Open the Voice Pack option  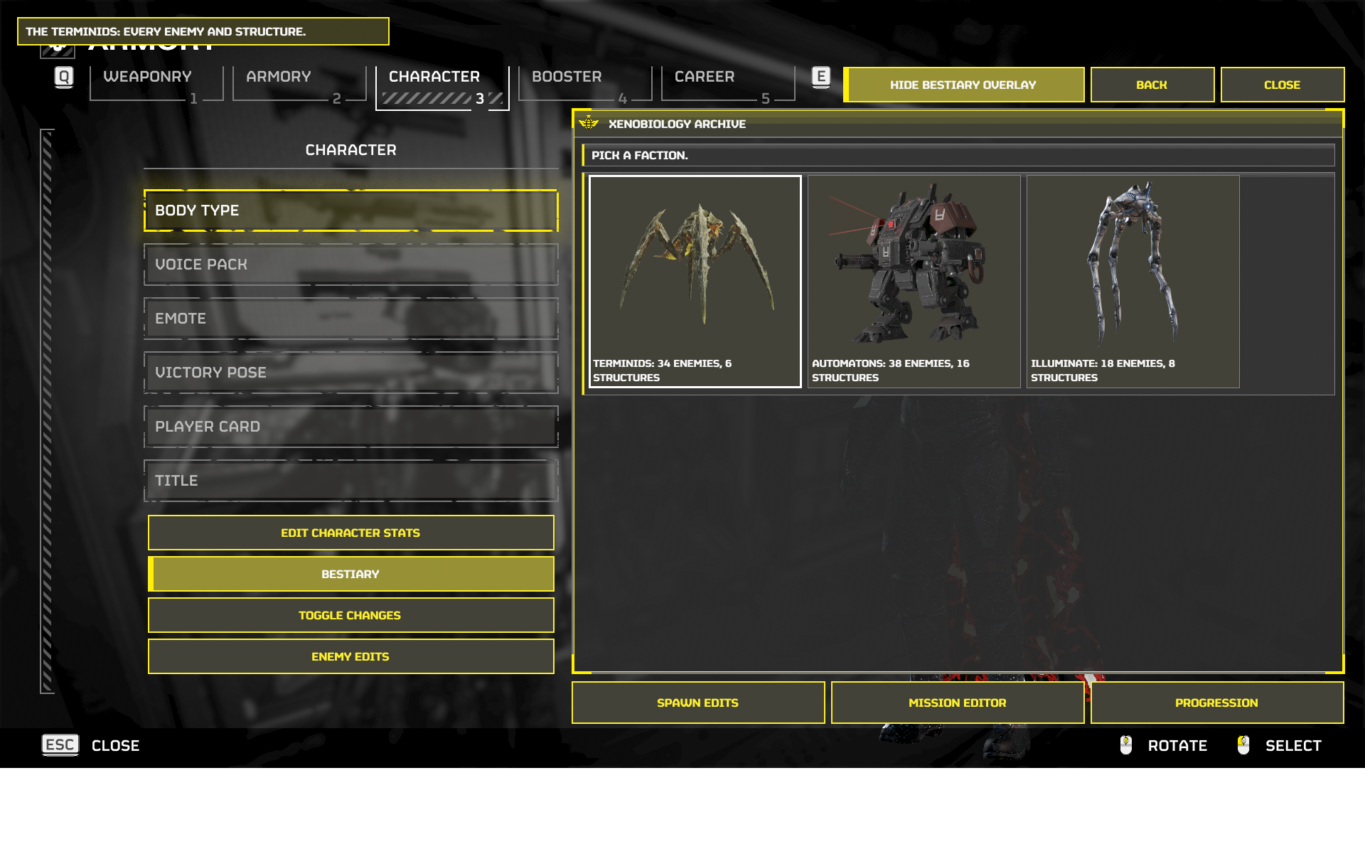(351, 265)
